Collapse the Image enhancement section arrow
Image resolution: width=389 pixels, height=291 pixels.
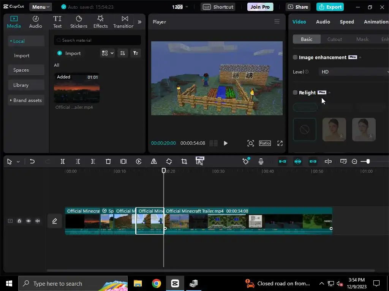pyautogui.click(x=360, y=58)
